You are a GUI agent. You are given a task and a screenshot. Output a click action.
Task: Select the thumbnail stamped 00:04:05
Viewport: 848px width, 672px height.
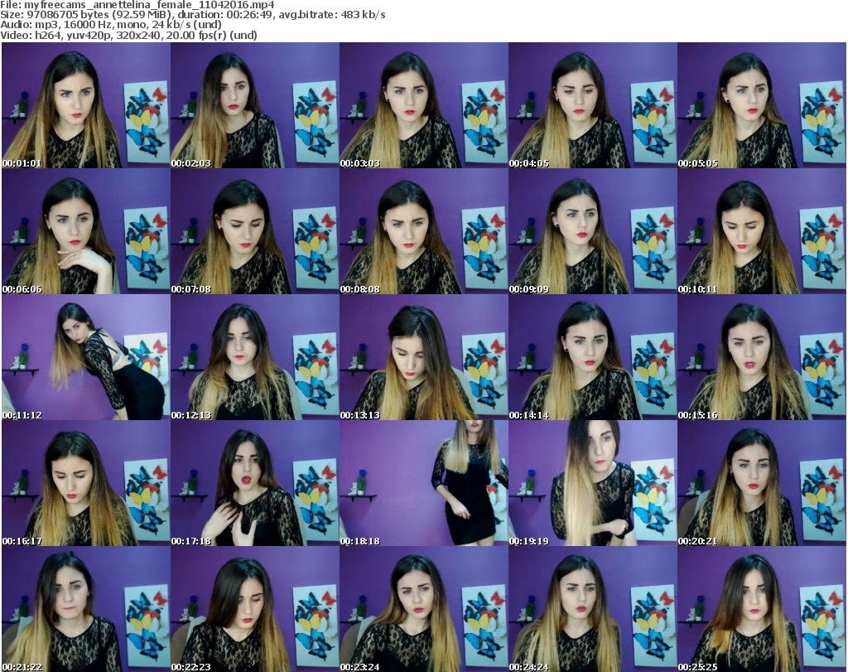593,105
